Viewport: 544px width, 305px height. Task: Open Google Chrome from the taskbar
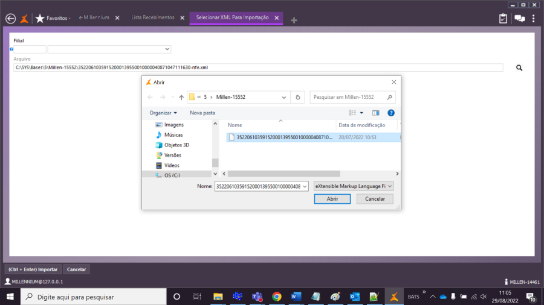coord(276,297)
